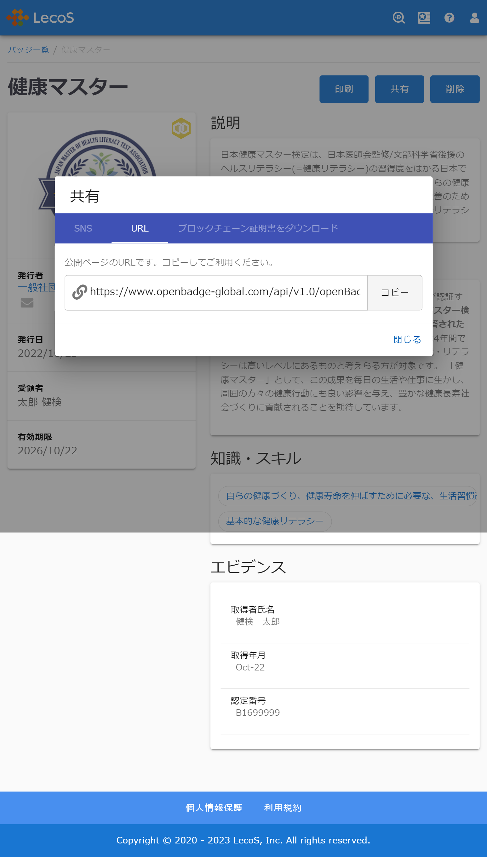Viewport: 487px width, 857px height.
Task: Select the 自らの健康づくり skill tag
Action: pyautogui.click(x=347, y=496)
